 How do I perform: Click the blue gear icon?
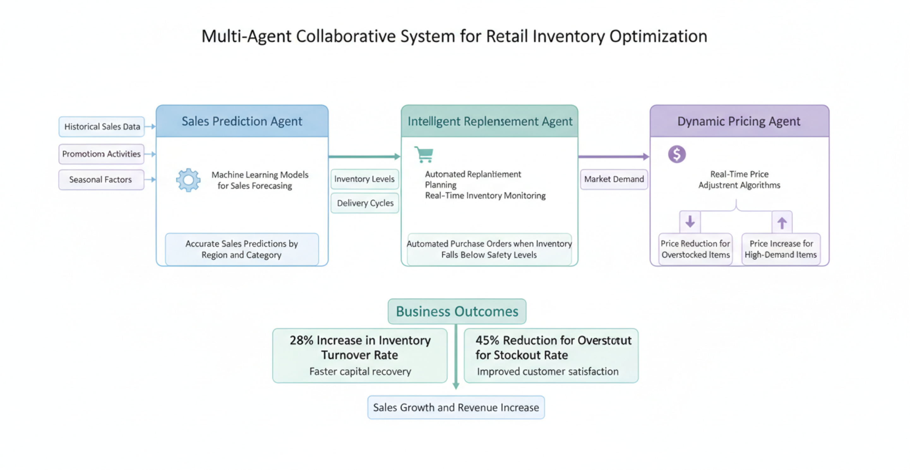coord(188,180)
